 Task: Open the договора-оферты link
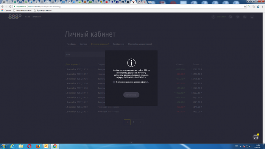point(140,82)
